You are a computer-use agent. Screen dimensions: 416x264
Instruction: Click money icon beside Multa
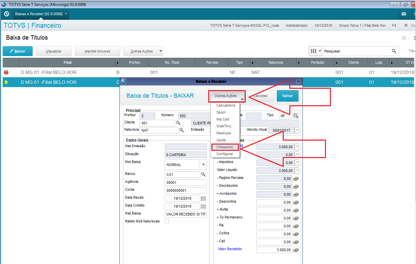coord(296,210)
